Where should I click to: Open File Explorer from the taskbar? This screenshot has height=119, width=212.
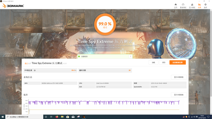pyautogui.click(x=62, y=117)
